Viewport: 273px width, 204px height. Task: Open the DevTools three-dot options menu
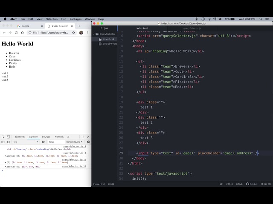coord(83,137)
